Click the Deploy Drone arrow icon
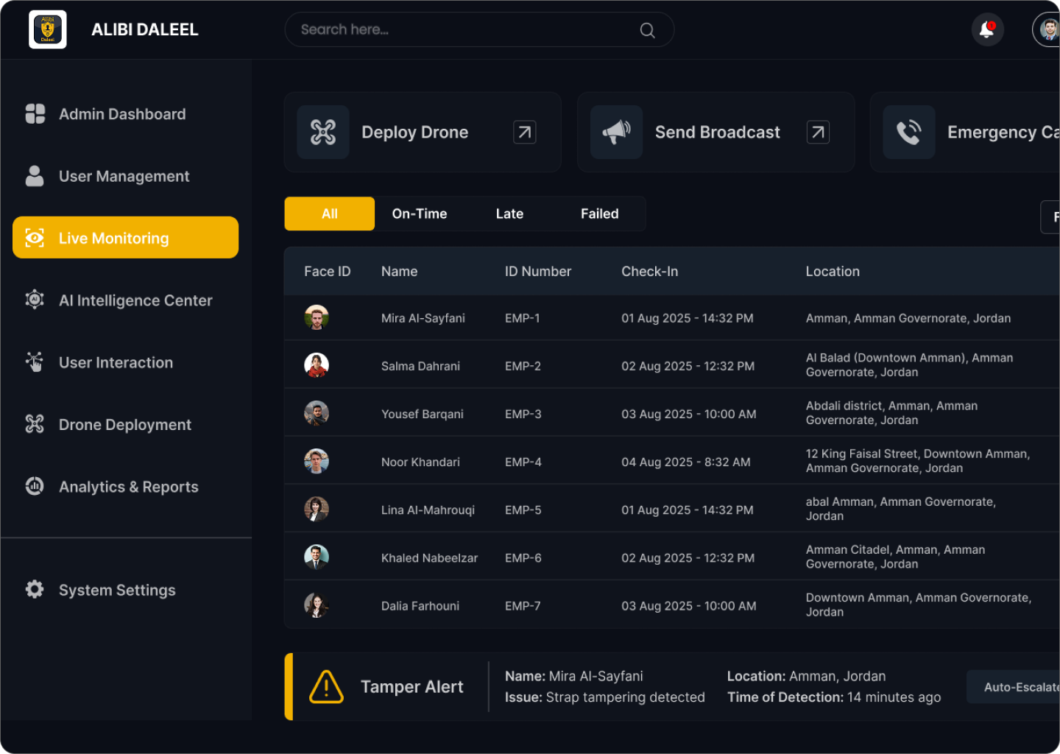This screenshot has height=754, width=1060. point(524,133)
